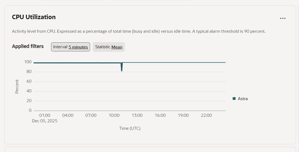Click the Astra legend color swatch

point(234,98)
